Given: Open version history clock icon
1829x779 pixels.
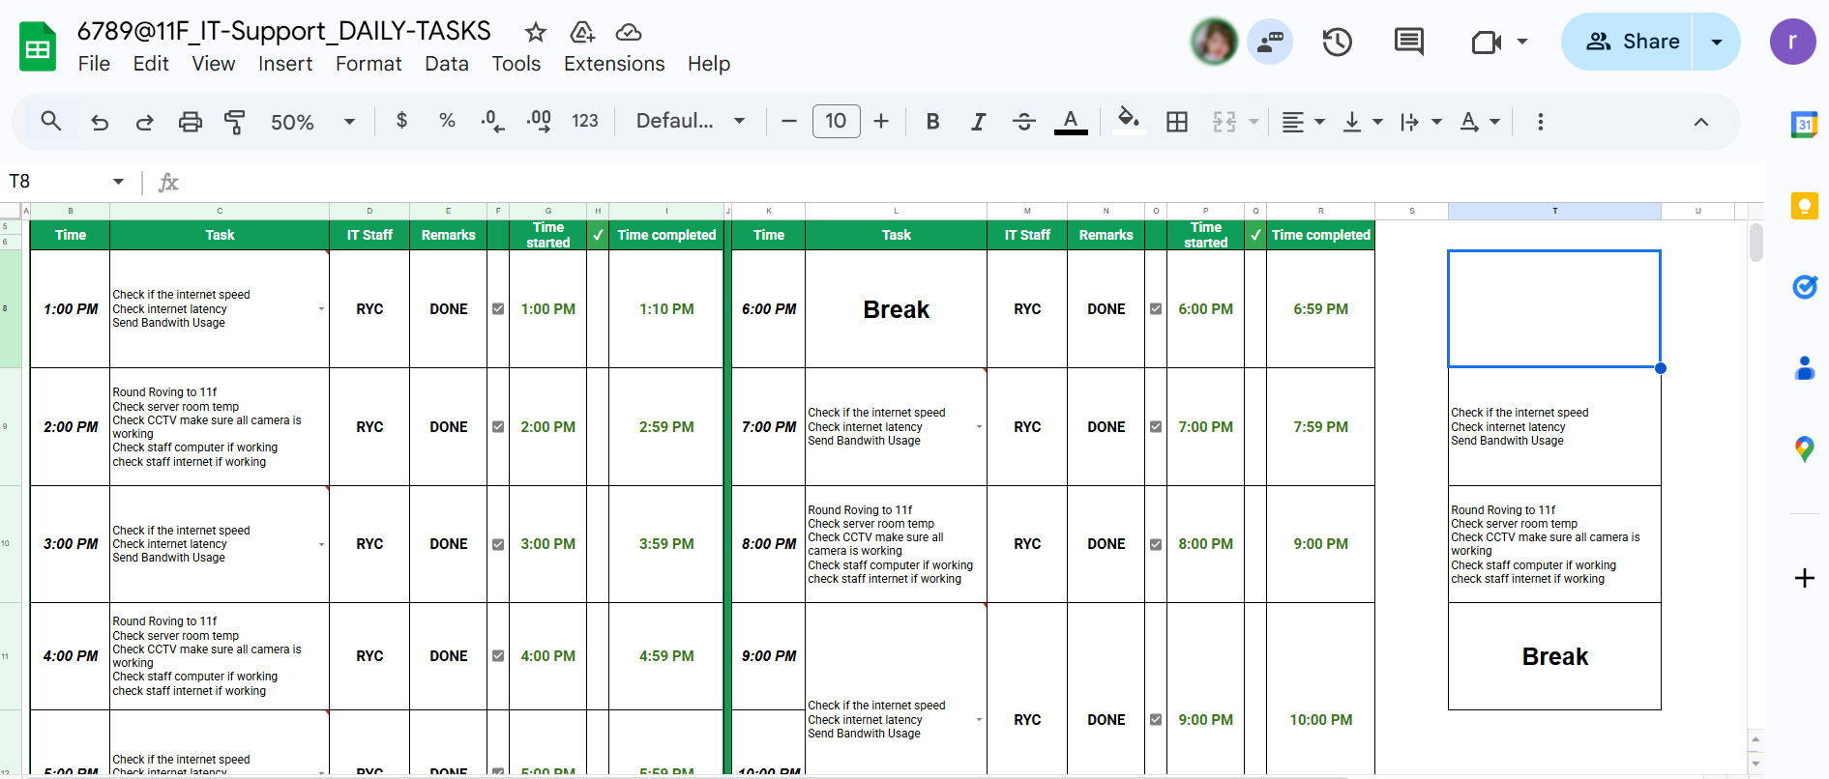Looking at the screenshot, I should [1338, 42].
